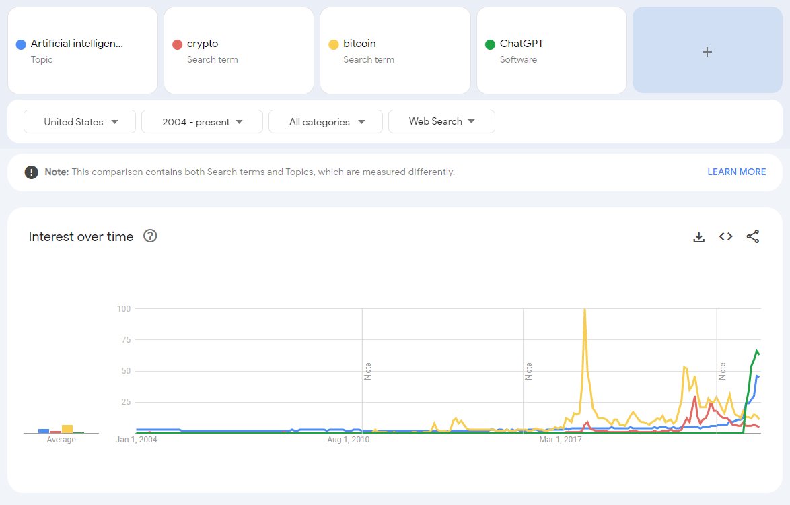
Task: Click the blue Artificial intelligence average bar
Action: [44, 431]
